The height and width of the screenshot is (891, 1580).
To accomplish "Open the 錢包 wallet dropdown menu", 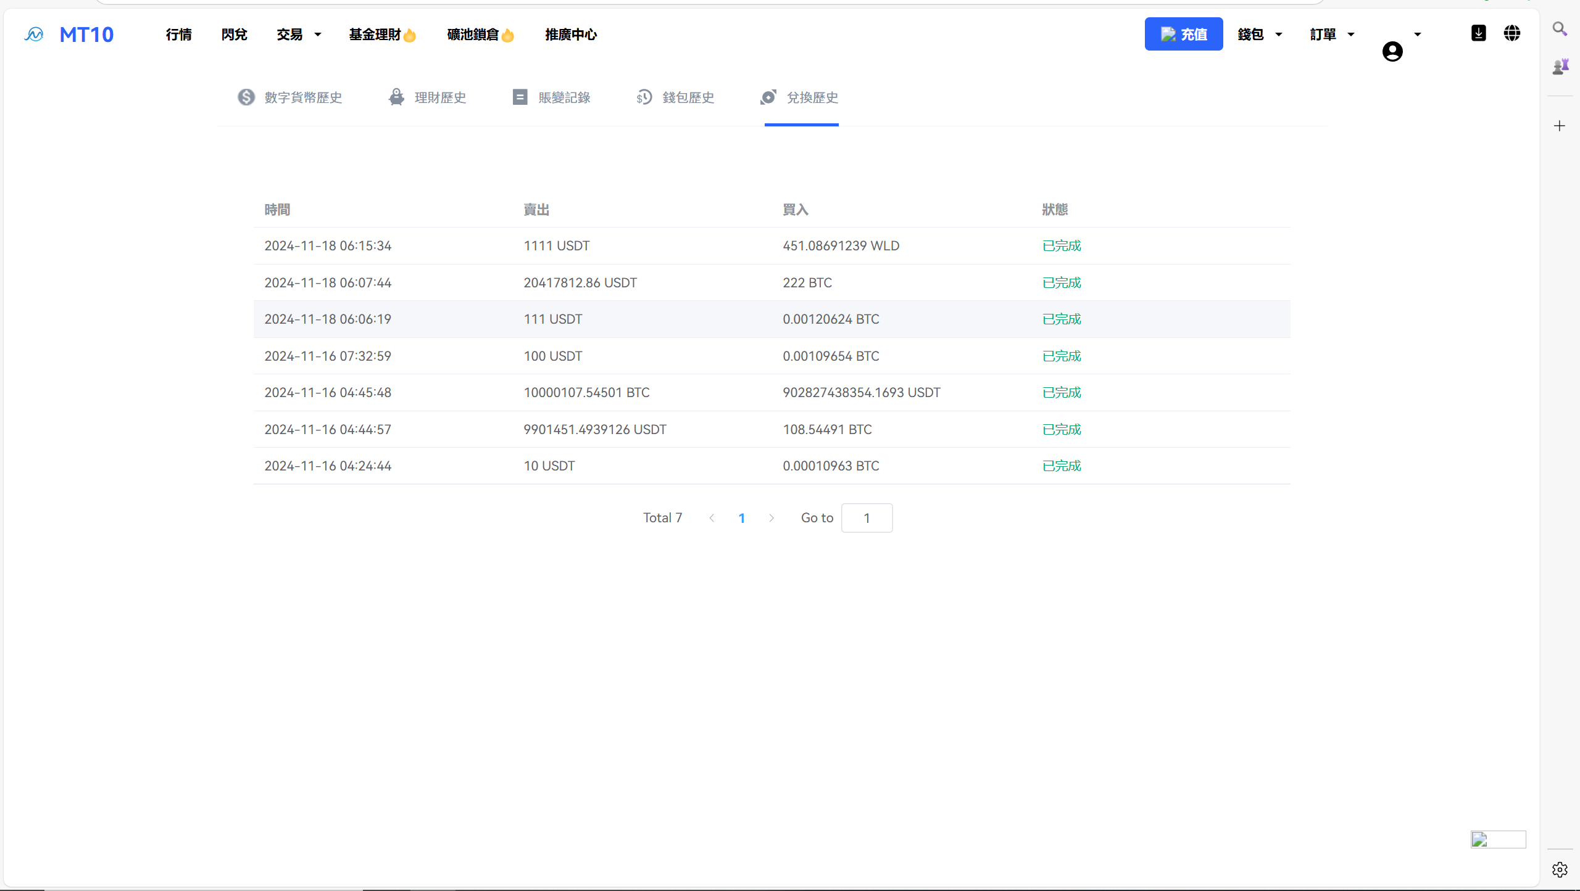I will tap(1258, 33).
